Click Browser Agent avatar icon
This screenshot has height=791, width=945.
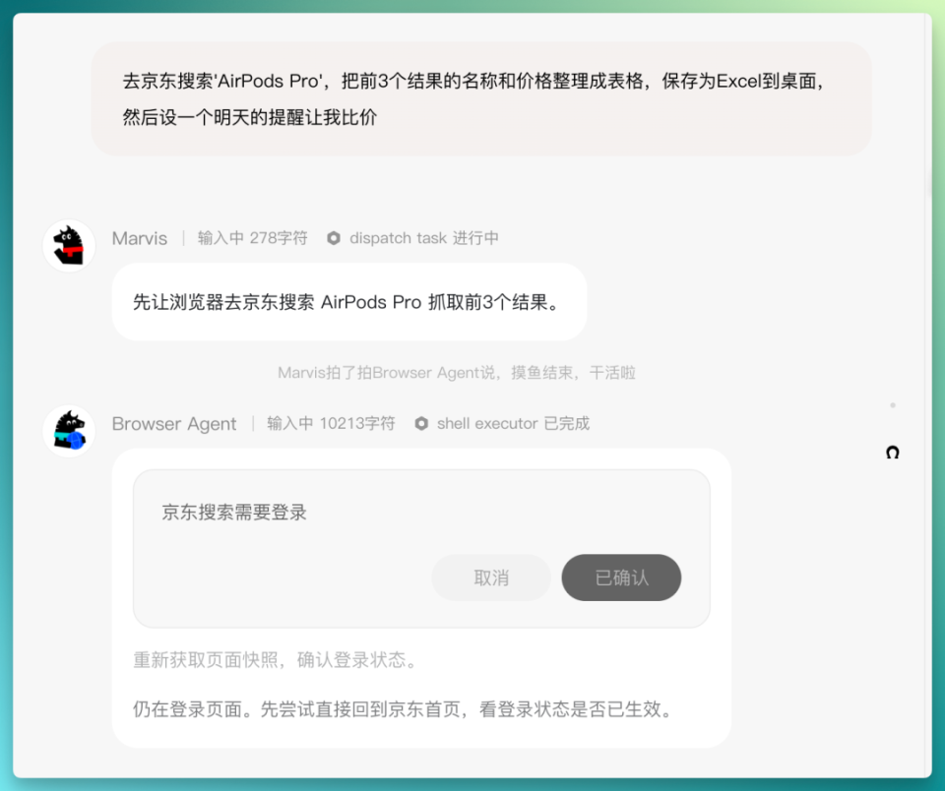(69, 431)
